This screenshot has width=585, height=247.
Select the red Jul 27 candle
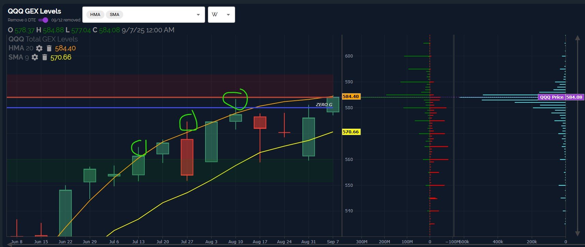tap(187, 157)
